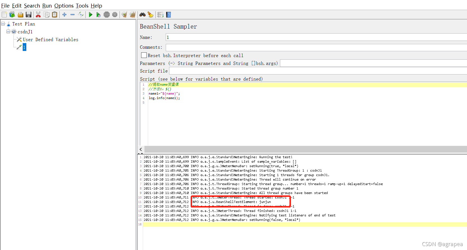Click the New test plan icon

(4, 15)
